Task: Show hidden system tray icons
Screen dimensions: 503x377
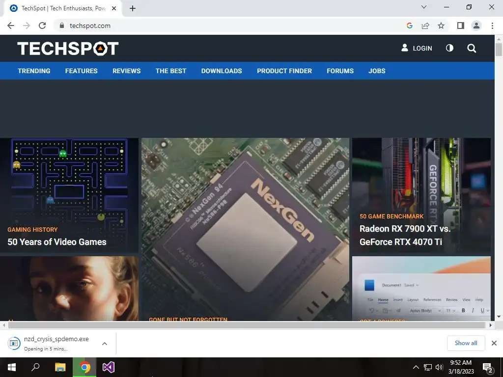Action: pos(416,367)
